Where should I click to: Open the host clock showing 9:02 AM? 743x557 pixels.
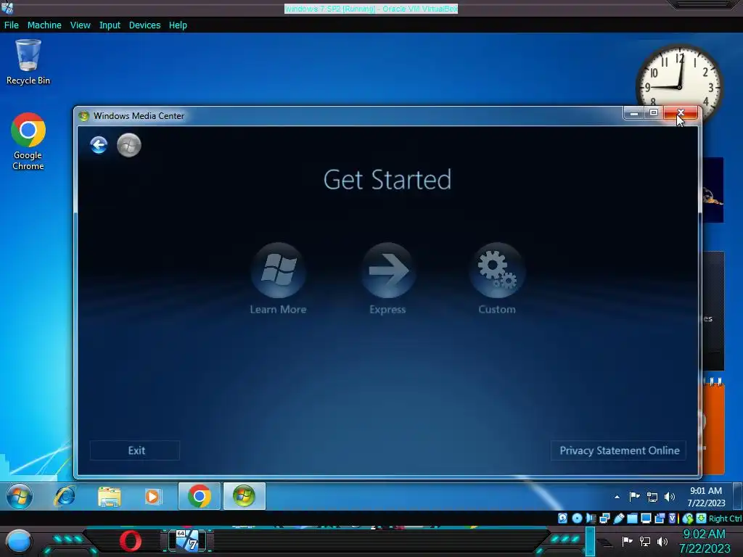705,541
